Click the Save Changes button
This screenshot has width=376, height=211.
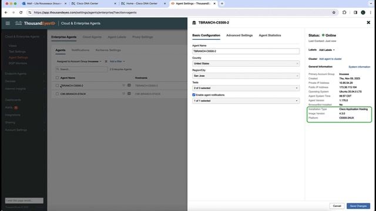pyautogui.click(x=358, y=206)
